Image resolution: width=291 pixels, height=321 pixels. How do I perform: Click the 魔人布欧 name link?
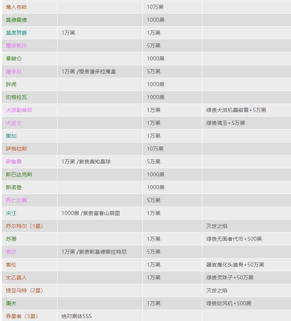tap(17, 7)
